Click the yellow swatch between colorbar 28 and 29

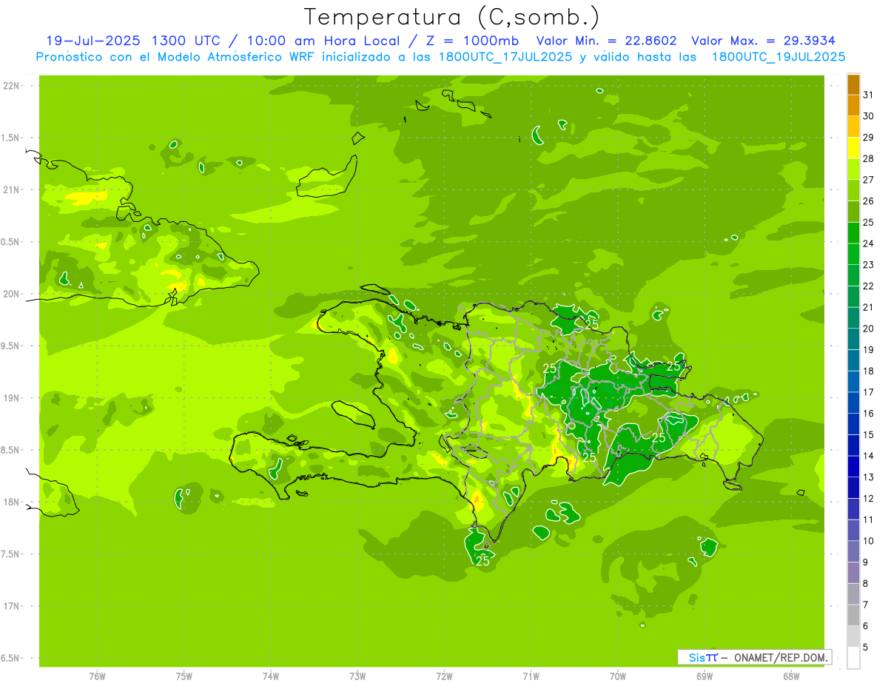[853, 148]
